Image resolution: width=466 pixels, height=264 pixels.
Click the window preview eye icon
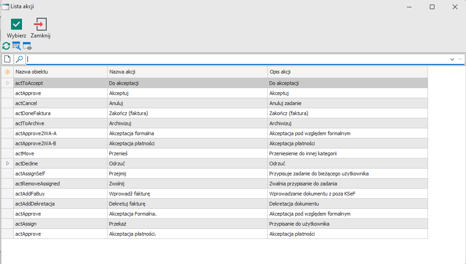coord(27,46)
